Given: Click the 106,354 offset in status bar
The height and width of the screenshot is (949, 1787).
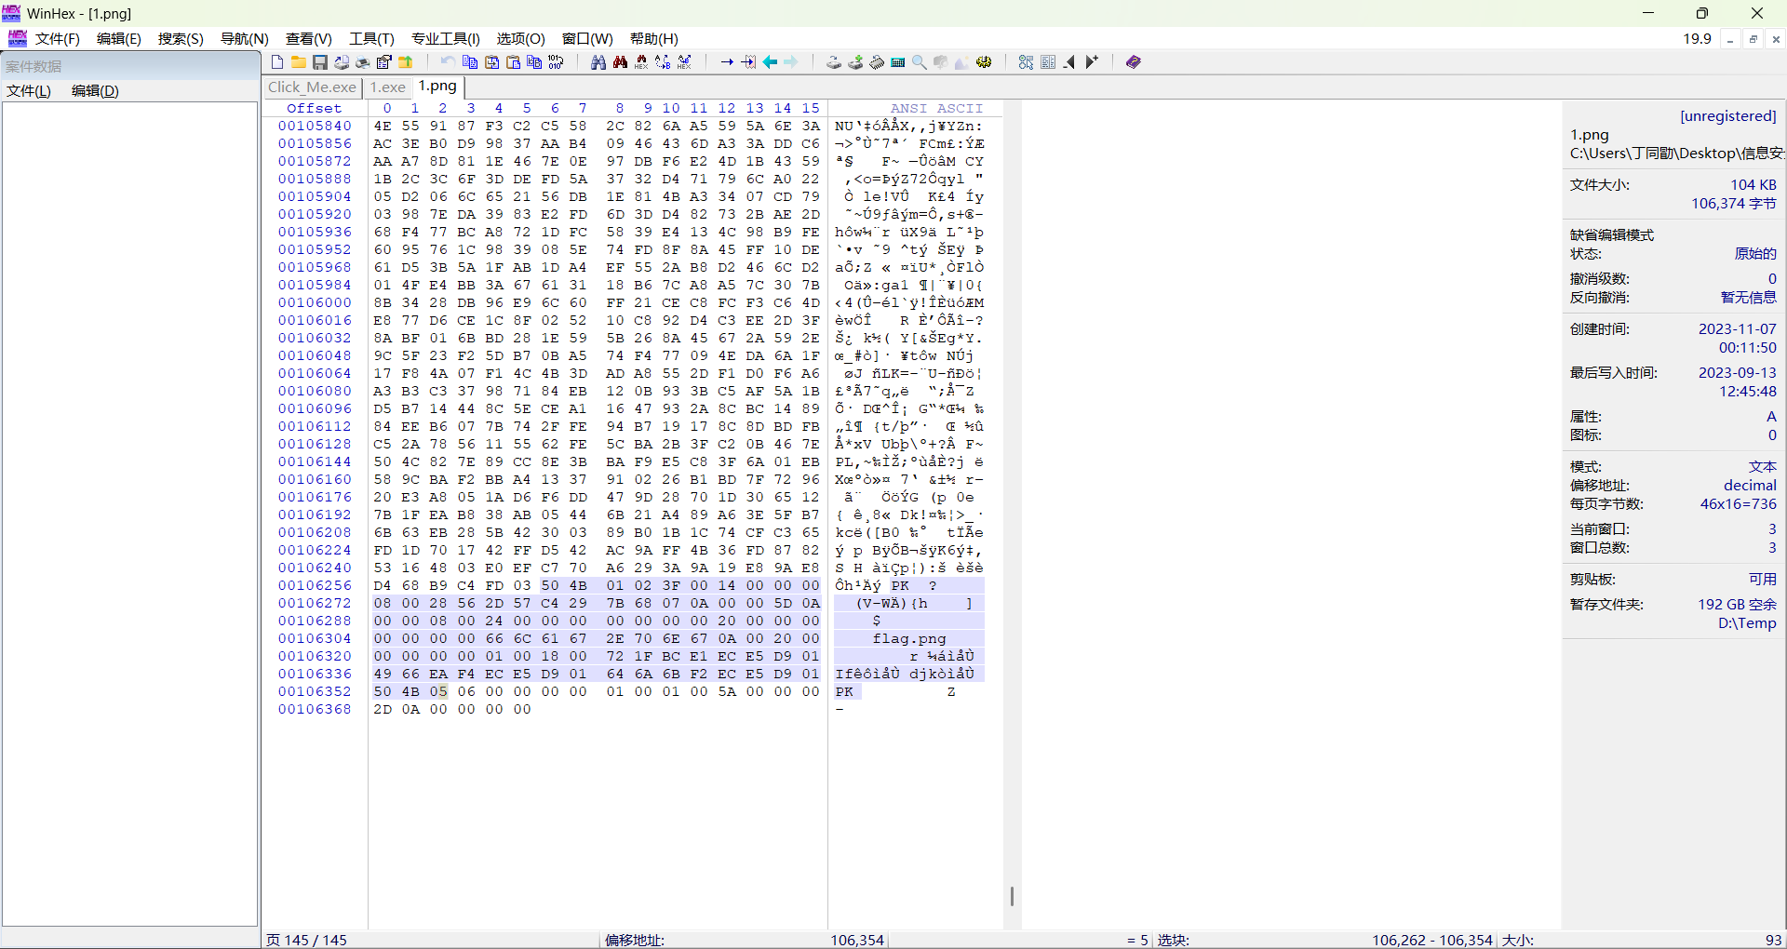Looking at the screenshot, I should pyautogui.click(x=857, y=941).
